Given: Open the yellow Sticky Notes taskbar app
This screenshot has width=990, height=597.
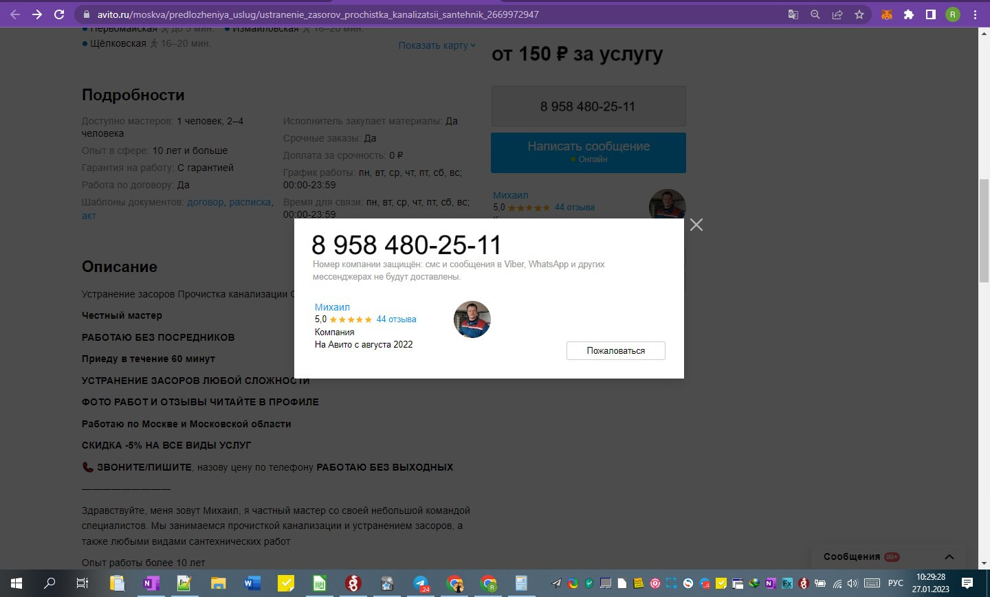Looking at the screenshot, I should coord(285,583).
